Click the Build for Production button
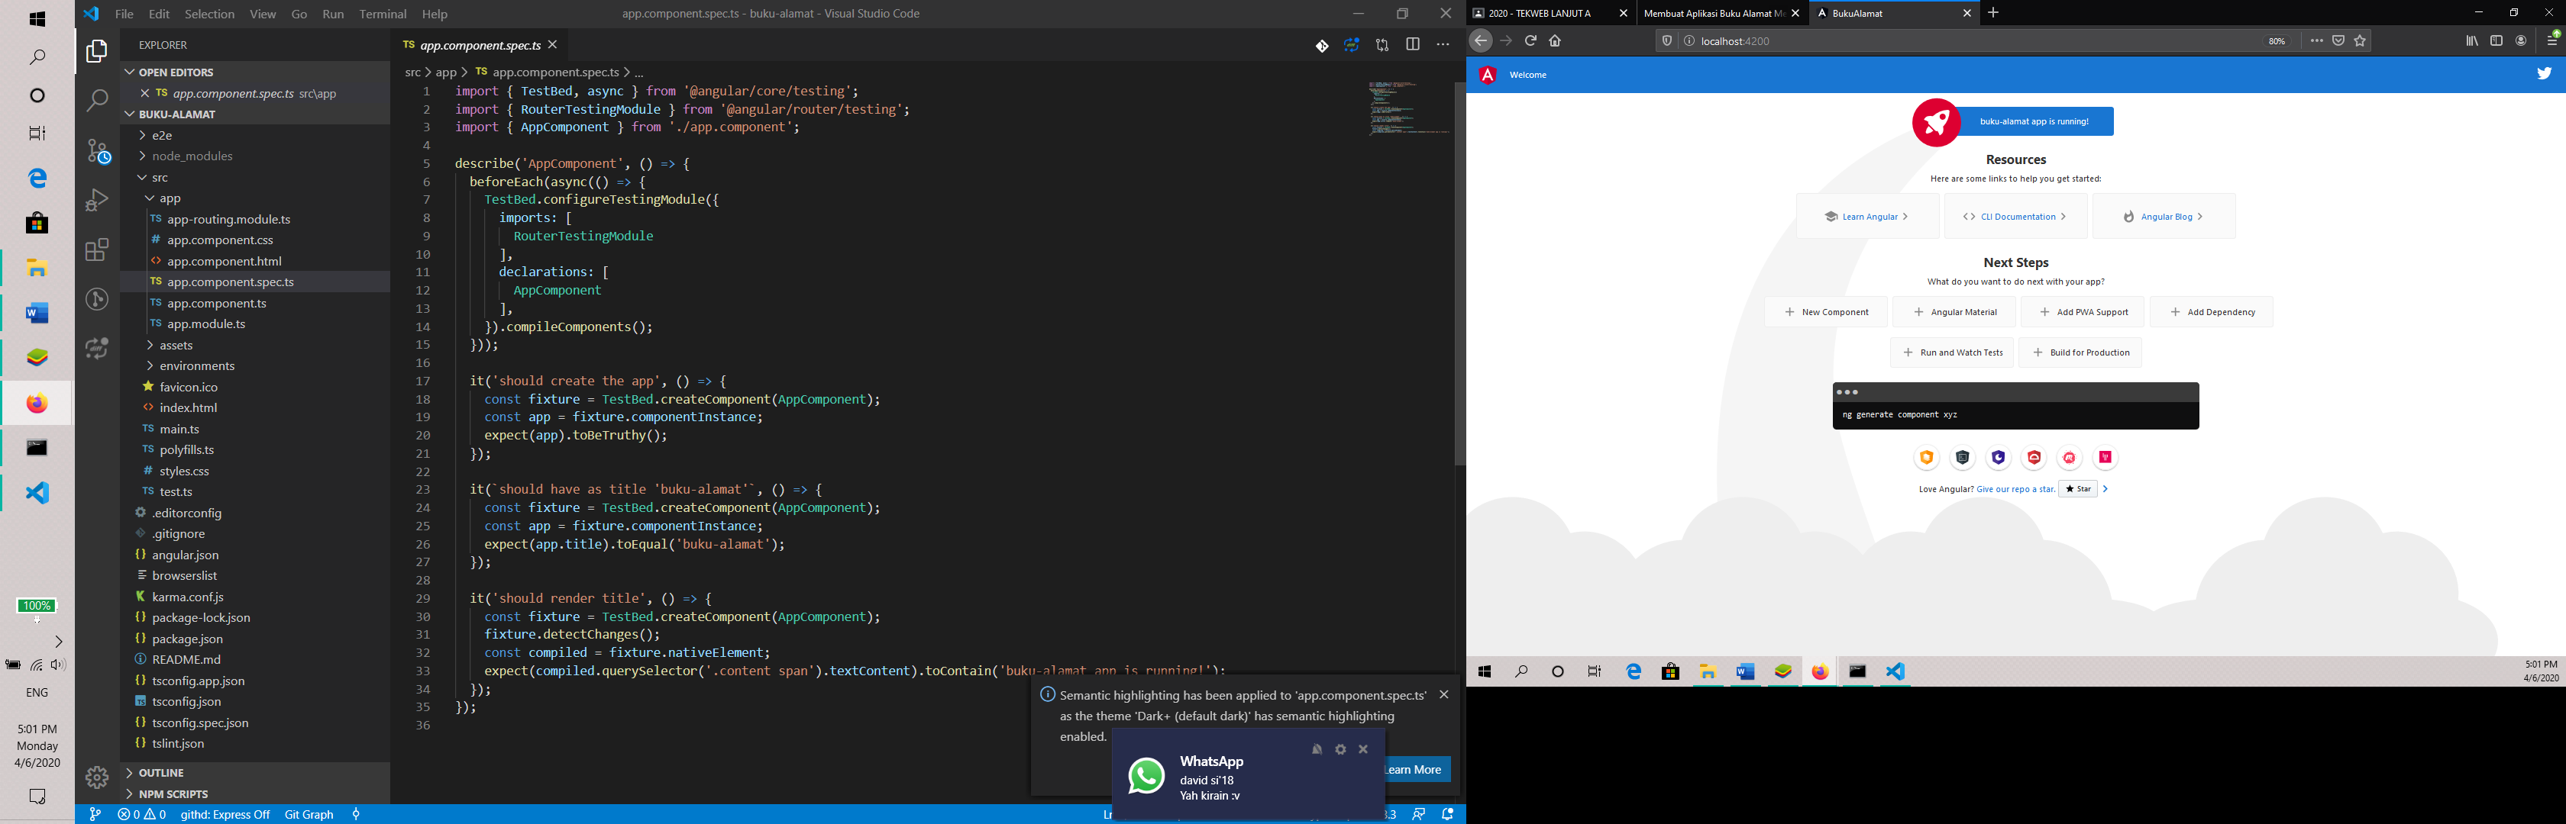This screenshot has height=824, width=2566. click(x=2080, y=352)
